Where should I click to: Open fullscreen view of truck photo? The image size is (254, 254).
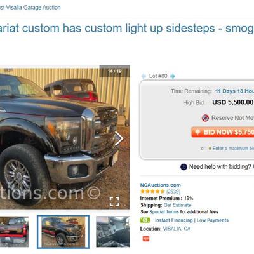[114, 201]
